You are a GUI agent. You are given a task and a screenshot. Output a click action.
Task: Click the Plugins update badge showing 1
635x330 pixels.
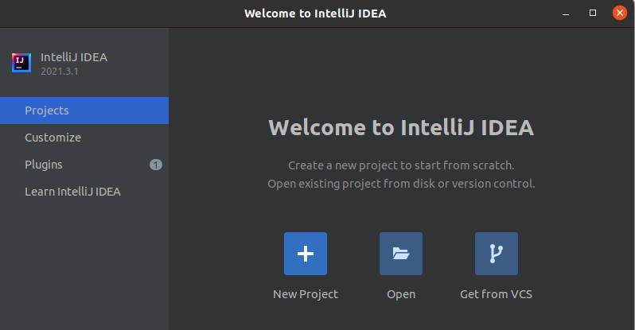coord(156,165)
